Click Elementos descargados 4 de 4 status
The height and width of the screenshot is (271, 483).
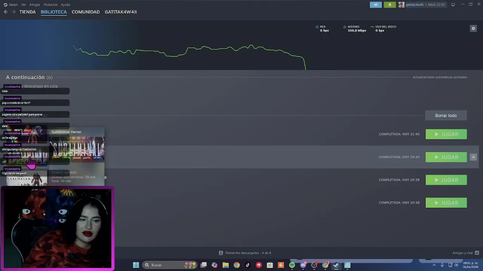(x=248, y=253)
